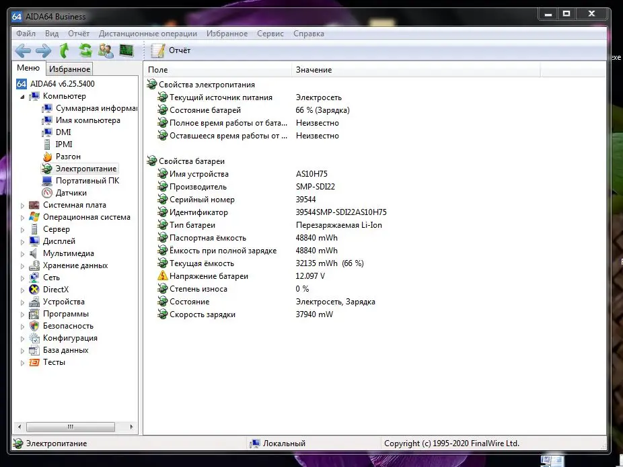
Task: Open the Сервис menu
Action: coord(270,34)
